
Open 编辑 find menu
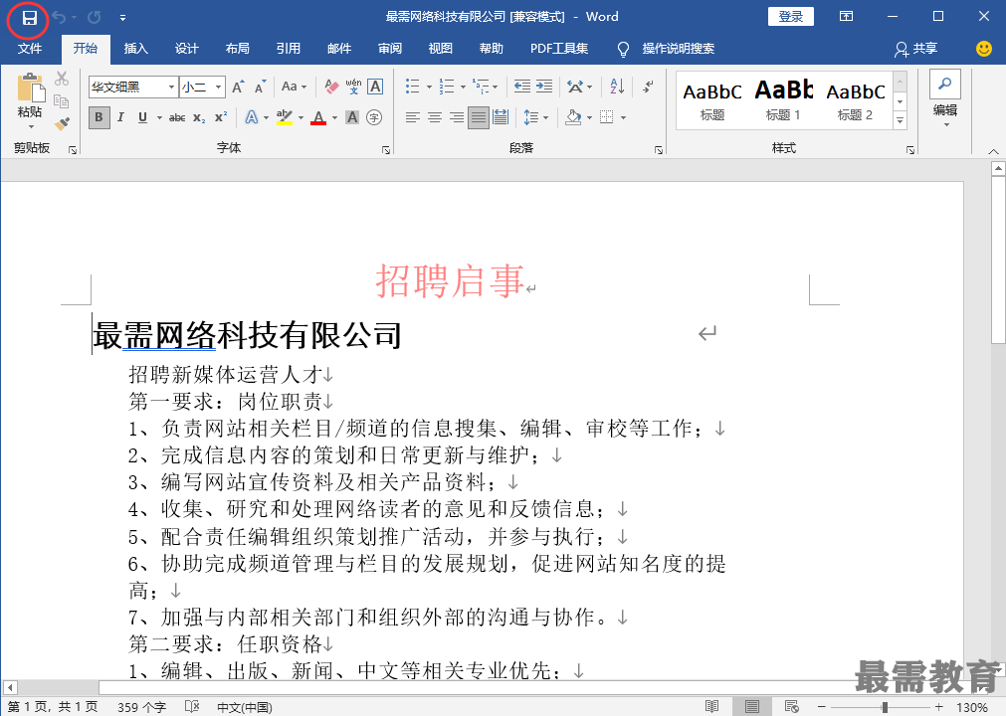945,97
